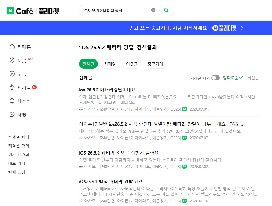Click cafe thumbnail in 2026.07.02 result
Screen dimensions: 272x206
coord(81,166)
